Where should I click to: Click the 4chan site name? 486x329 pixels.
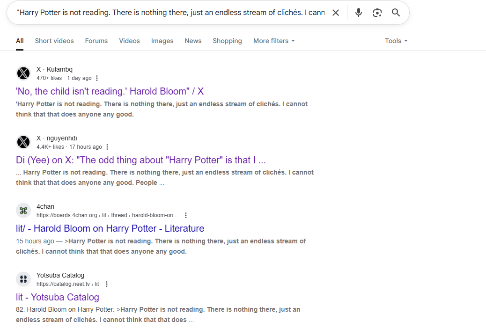[45, 207]
